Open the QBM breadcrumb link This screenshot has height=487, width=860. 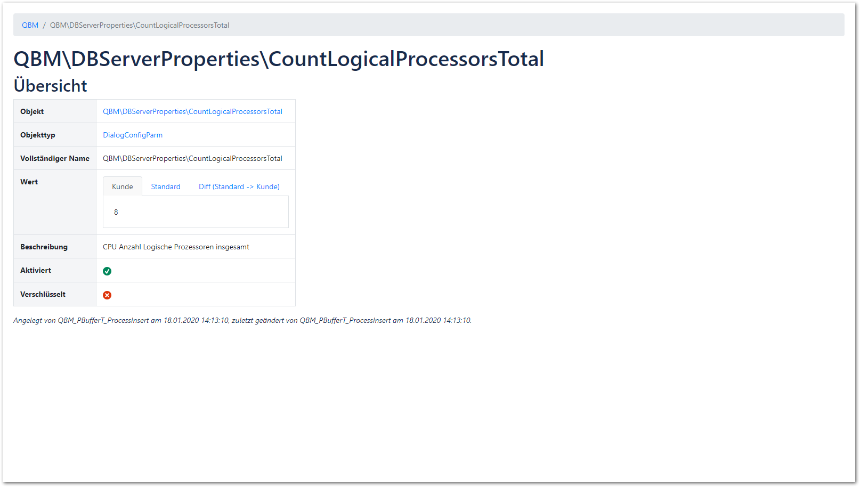click(30, 25)
